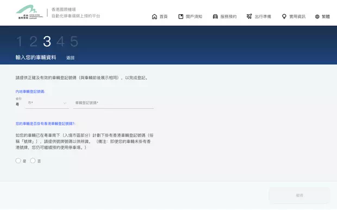Click step number 1 in progress indicator
The height and width of the screenshot is (210, 337).
(x=20, y=41)
